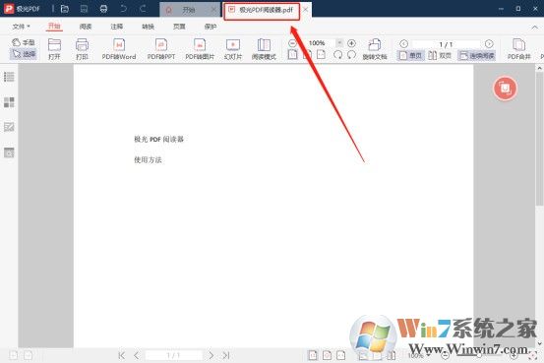
Task: Click the printer icon in title bar
Action: pyautogui.click(x=103, y=9)
